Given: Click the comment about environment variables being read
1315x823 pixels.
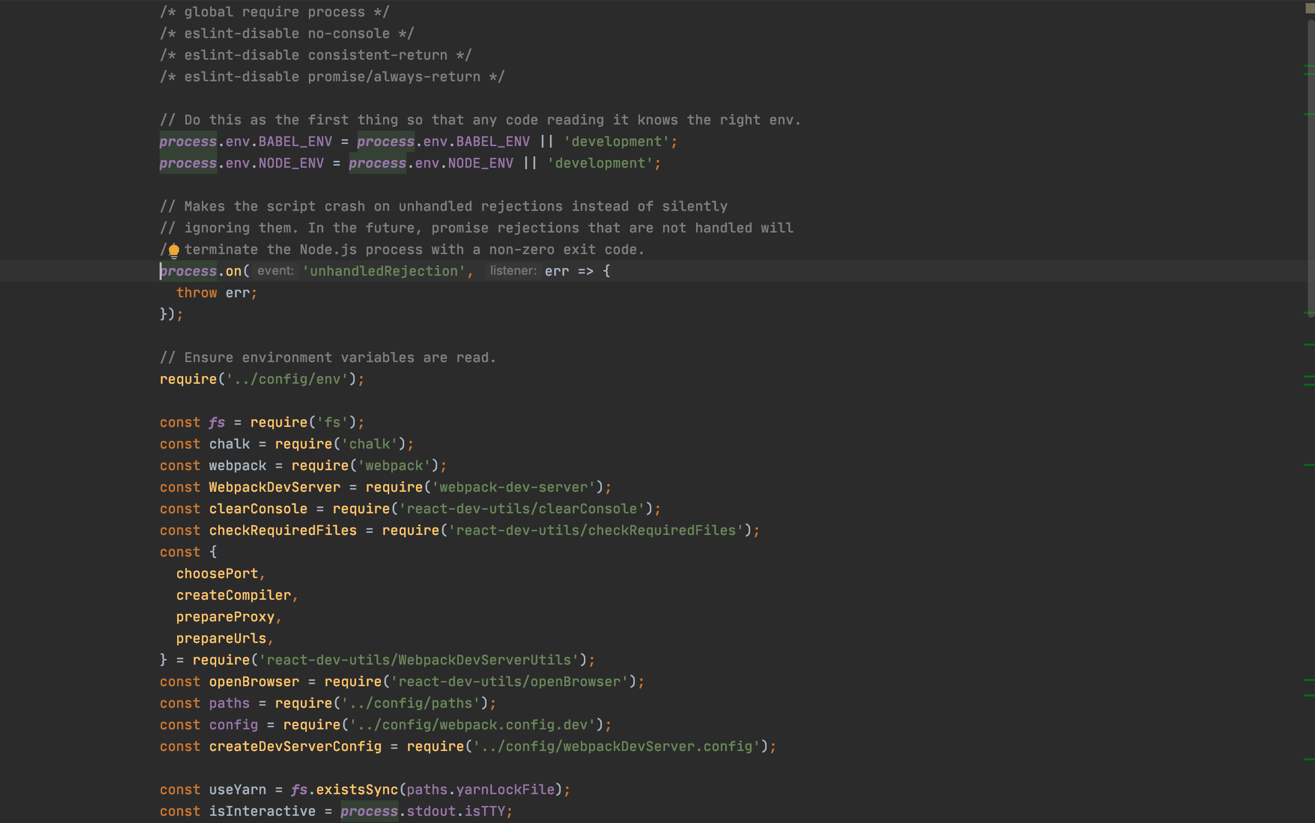Looking at the screenshot, I should [x=327, y=357].
